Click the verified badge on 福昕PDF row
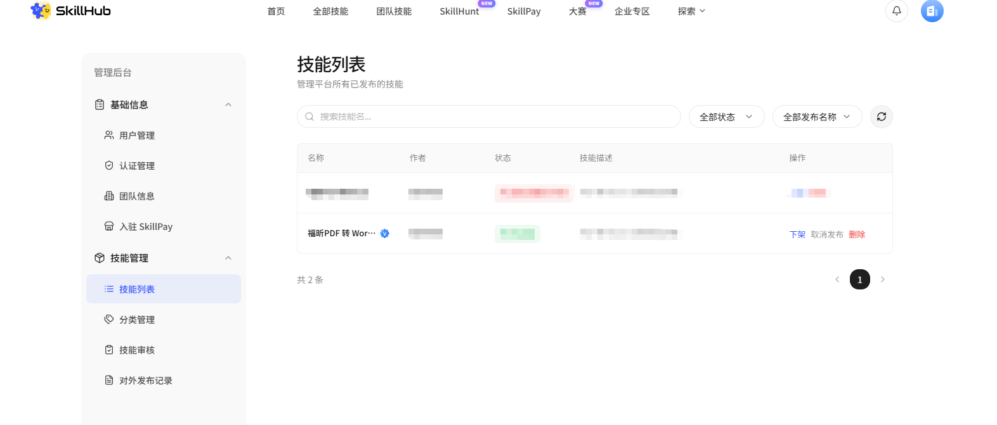 (384, 233)
